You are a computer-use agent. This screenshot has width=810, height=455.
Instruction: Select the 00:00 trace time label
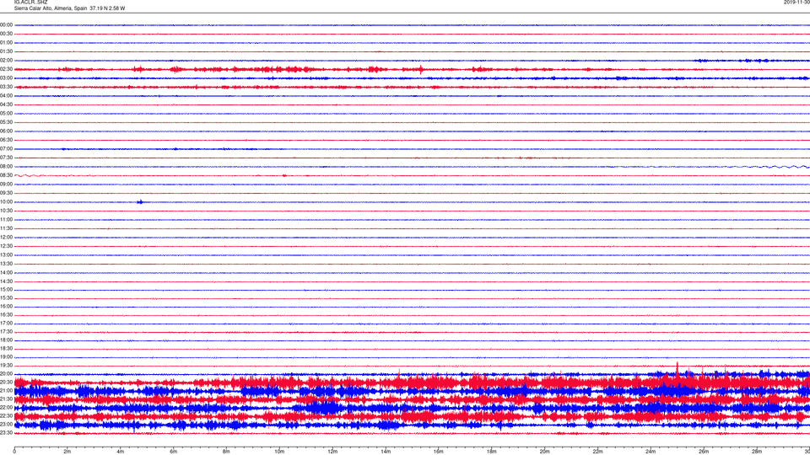click(x=6, y=24)
